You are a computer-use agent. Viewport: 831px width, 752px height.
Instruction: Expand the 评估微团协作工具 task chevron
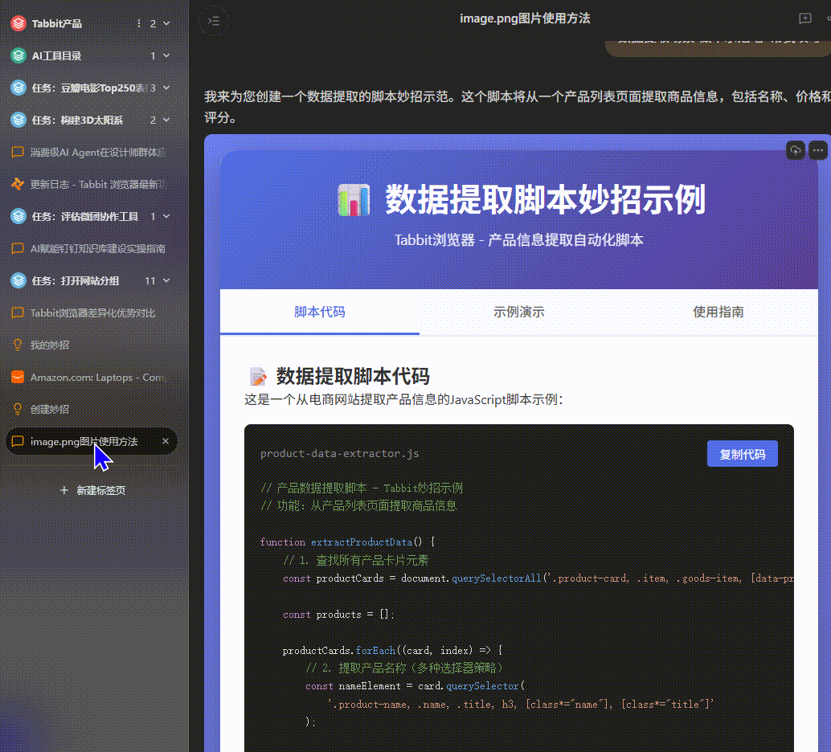(x=166, y=216)
